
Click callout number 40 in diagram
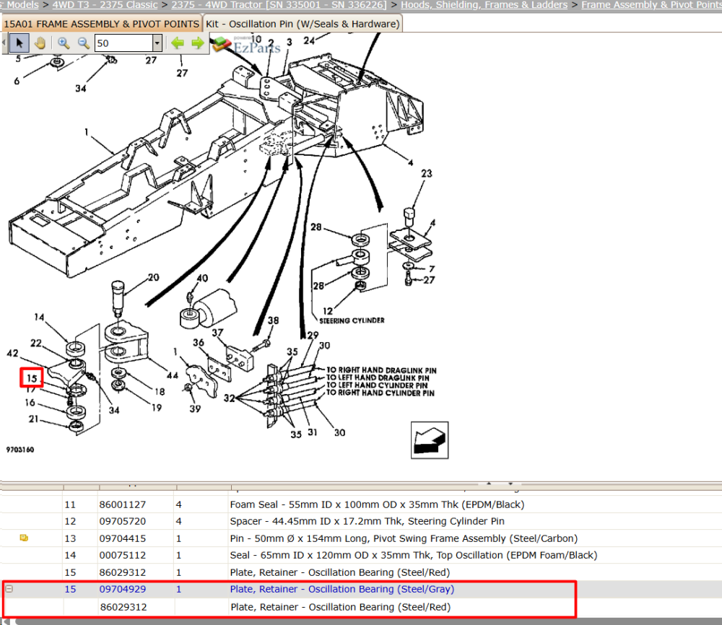[202, 278]
